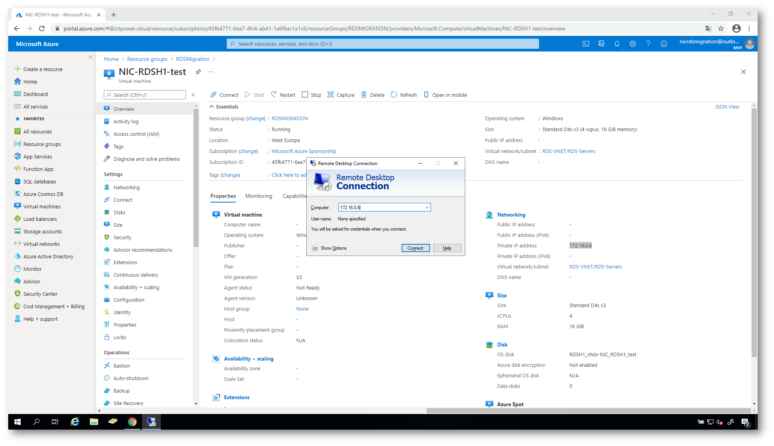
Task: Open Tags in resource menu
Action: pos(118,146)
